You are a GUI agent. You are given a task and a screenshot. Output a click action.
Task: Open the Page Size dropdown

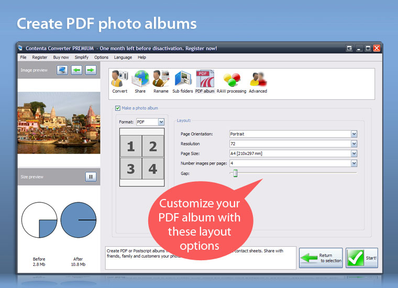[x=354, y=153]
